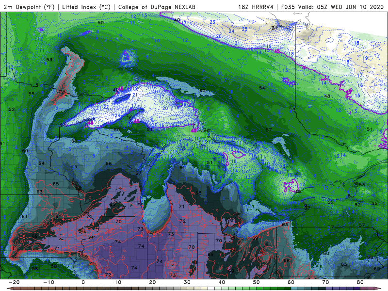388x291 pixels.
Task: Click the 30 label on the color scale
Action: [x=187, y=282]
